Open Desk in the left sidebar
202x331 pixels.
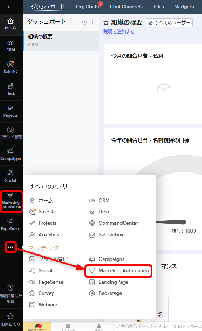[11, 90]
